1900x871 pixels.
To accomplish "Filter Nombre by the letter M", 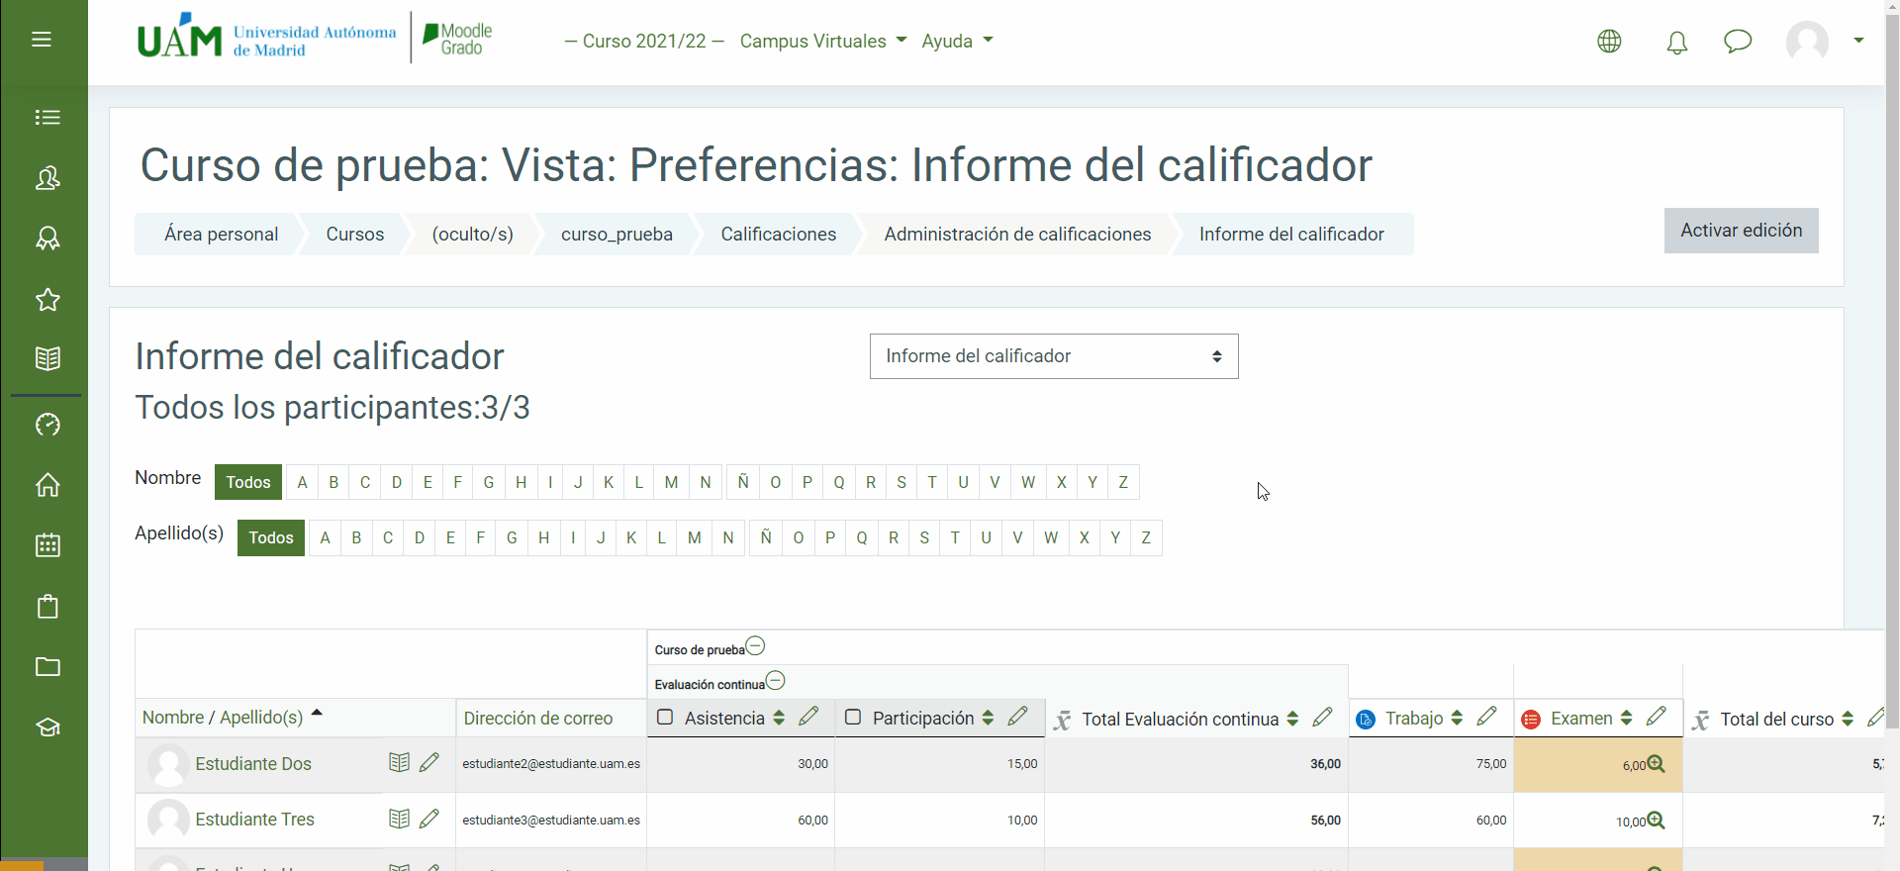I will pyautogui.click(x=671, y=482).
